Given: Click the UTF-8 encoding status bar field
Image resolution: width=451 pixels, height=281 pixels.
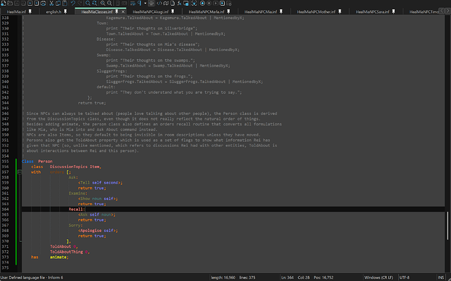Looking at the screenshot, I should [404, 278].
